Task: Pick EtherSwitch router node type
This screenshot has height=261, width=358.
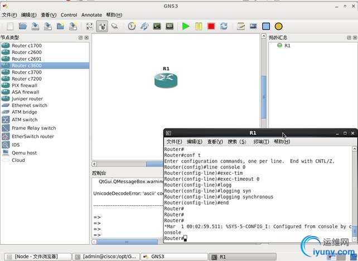Action: click(33, 136)
